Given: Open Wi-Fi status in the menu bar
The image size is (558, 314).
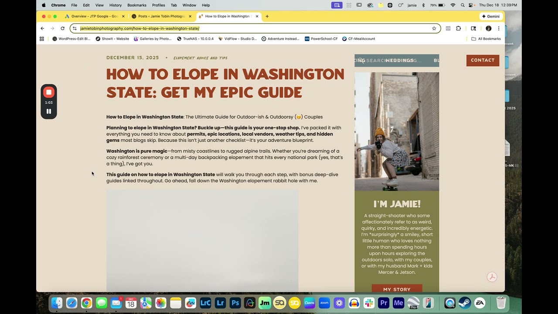Looking at the screenshot, I should 453,5.
